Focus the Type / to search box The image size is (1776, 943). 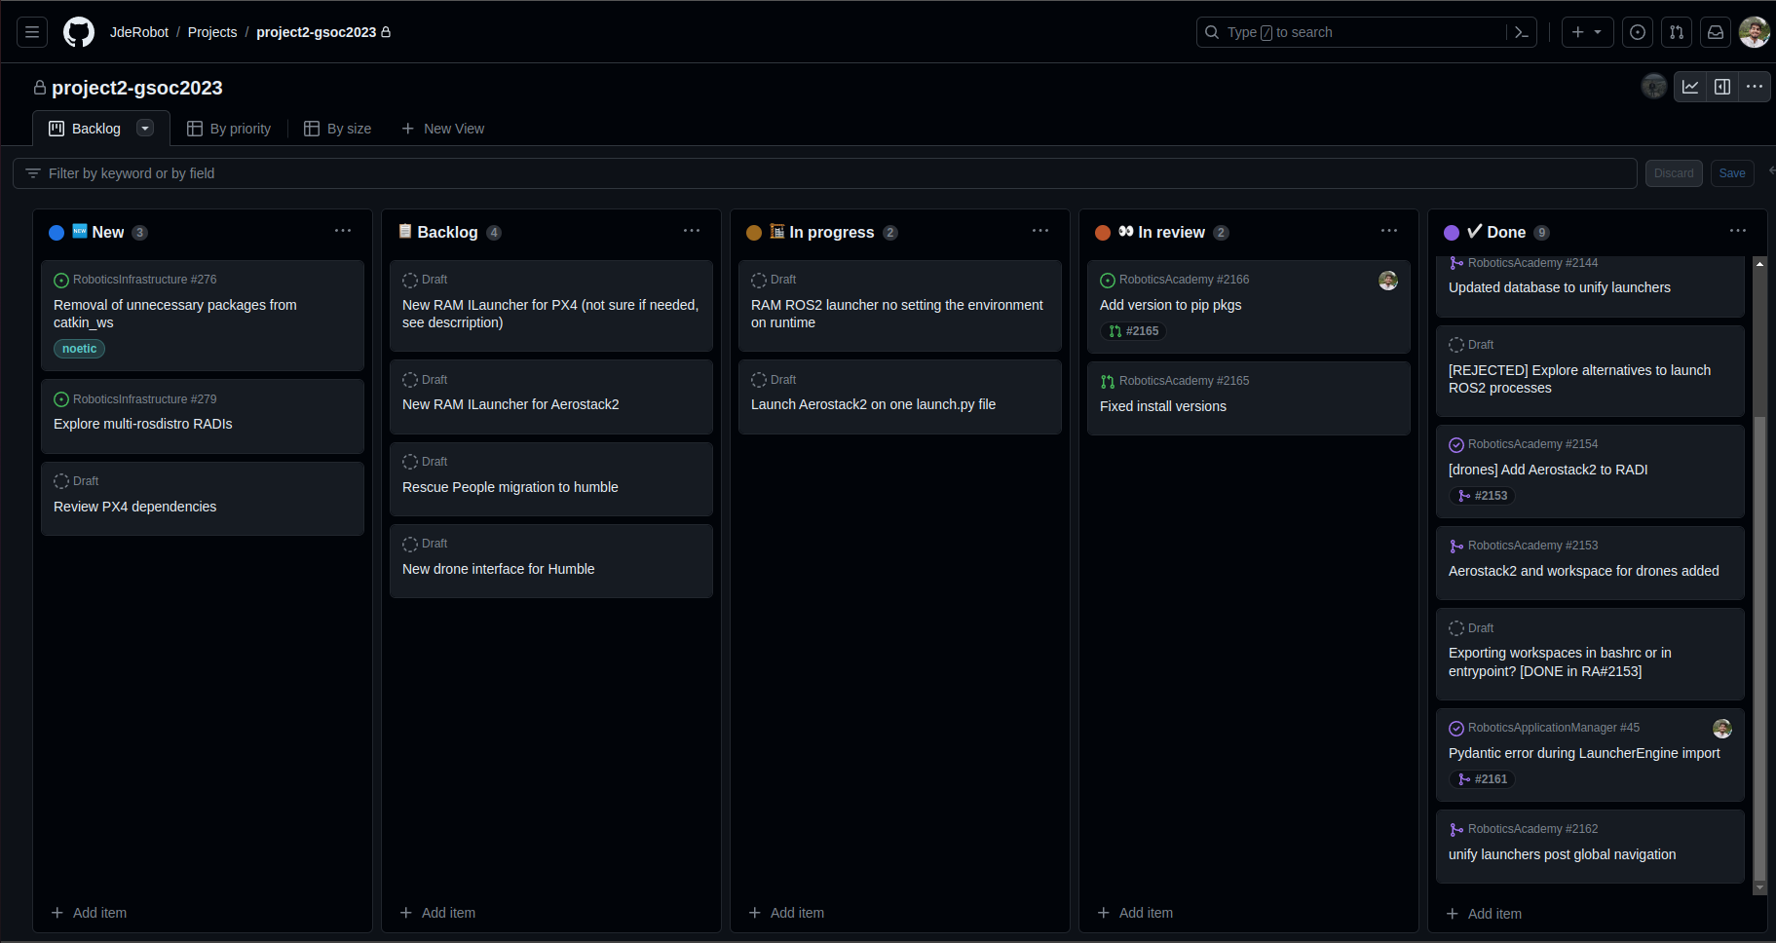[x=1351, y=32]
